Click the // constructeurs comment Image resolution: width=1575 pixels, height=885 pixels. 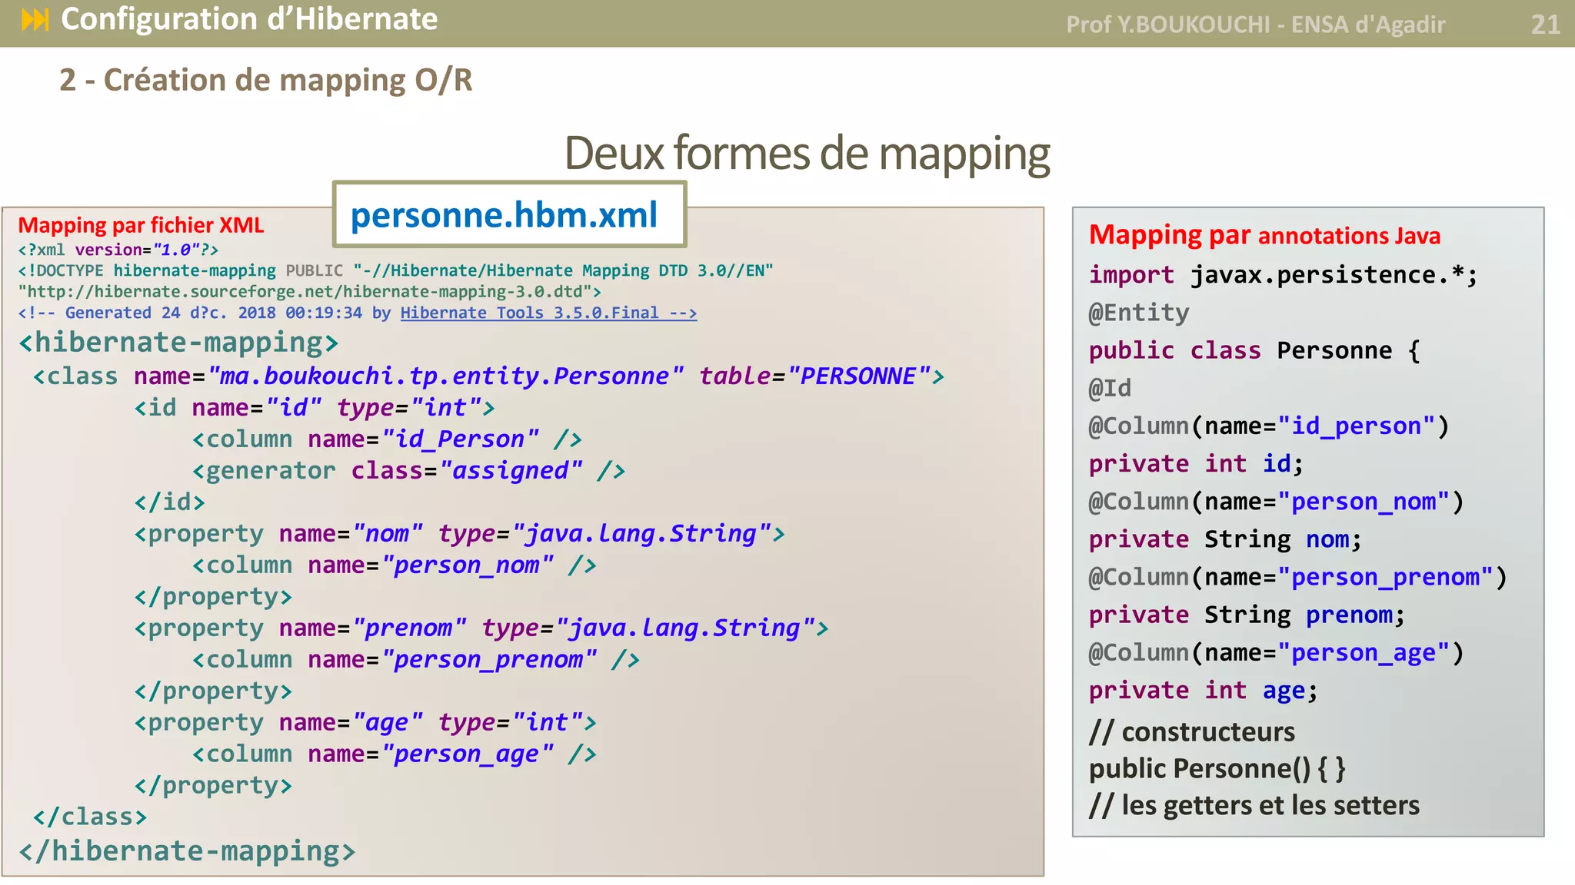[1192, 732]
